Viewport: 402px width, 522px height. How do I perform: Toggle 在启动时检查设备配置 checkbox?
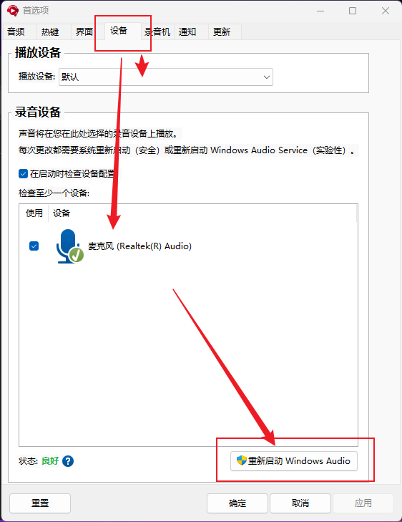pos(24,174)
